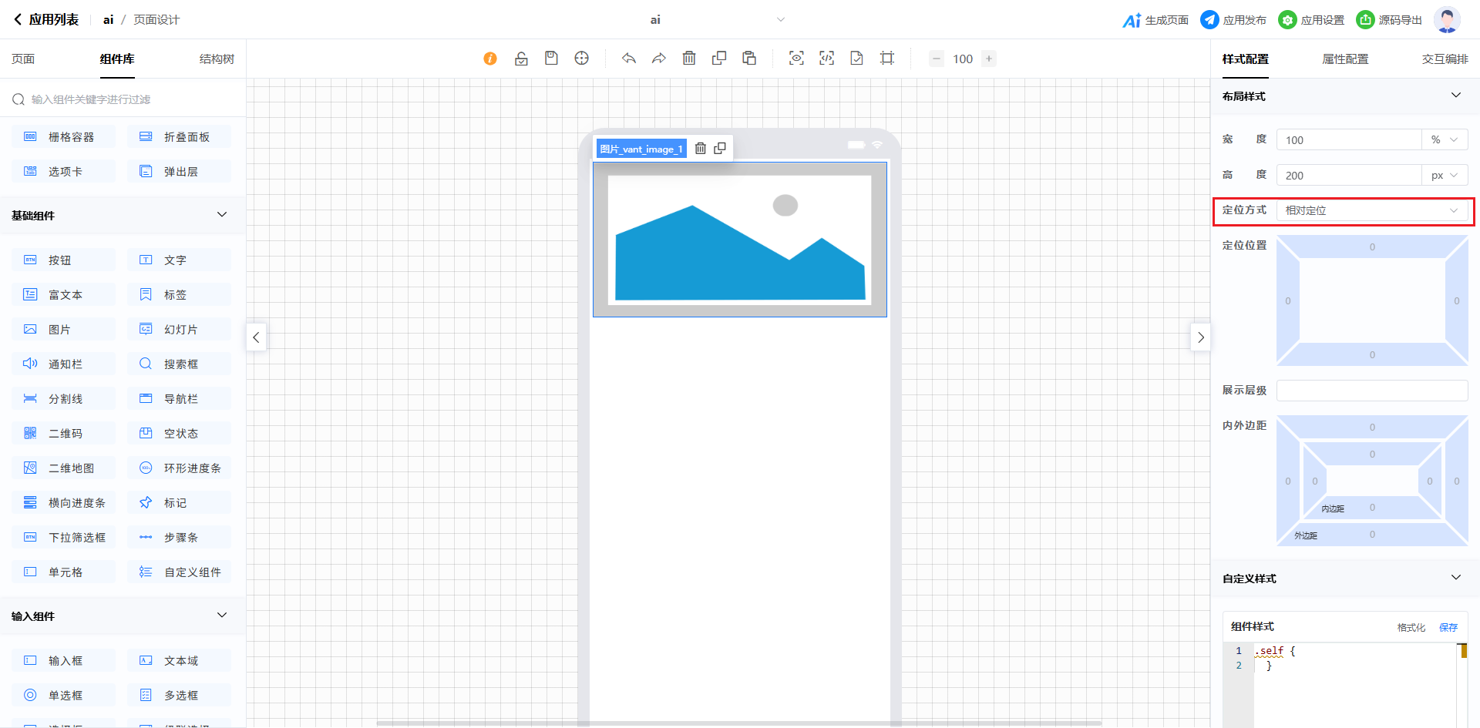1480x728 pixels.
Task: Click the 应用发布 button
Action: point(1233,20)
